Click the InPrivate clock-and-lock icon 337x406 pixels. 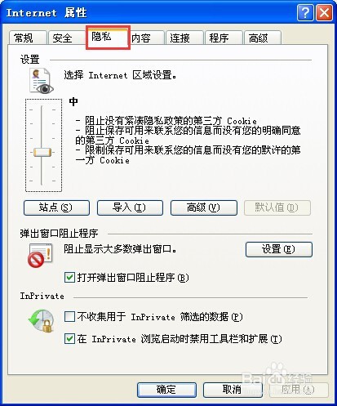42,321
